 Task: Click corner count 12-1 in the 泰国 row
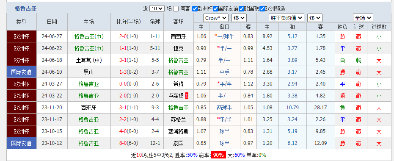point(155,143)
